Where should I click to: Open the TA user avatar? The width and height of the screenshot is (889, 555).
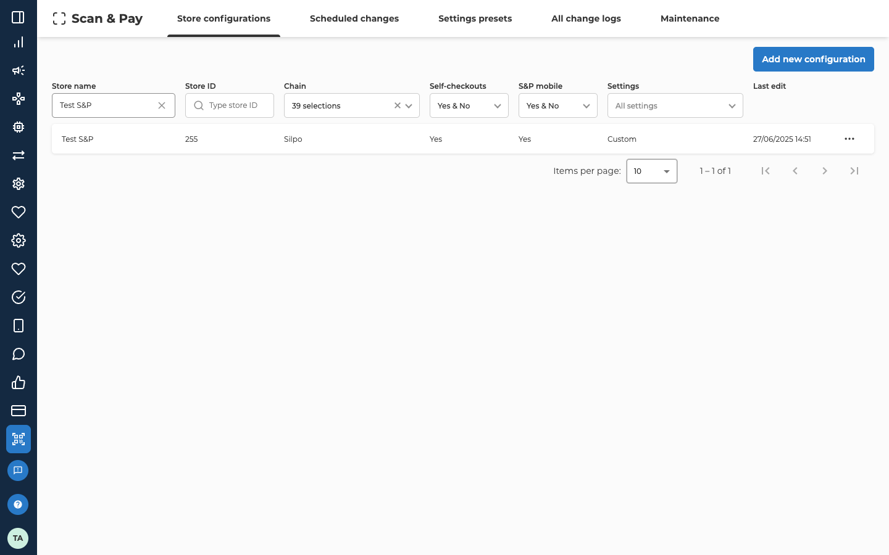[18, 538]
